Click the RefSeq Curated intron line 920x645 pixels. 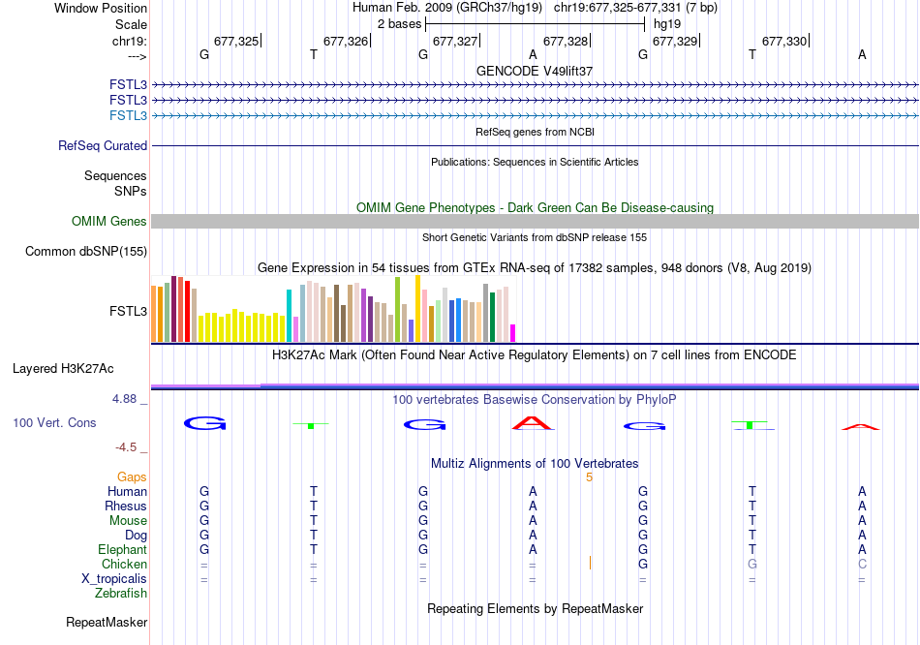pos(535,145)
